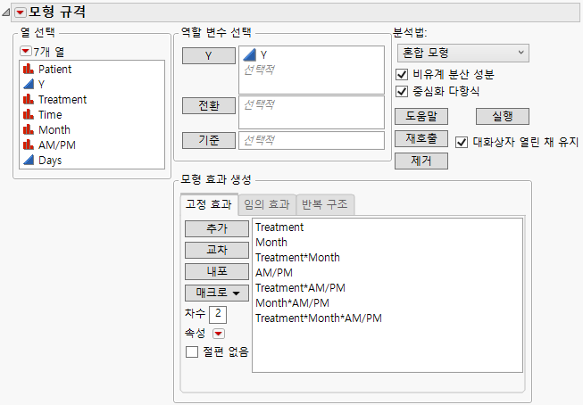The width and height of the screenshot is (583, 405).
Task: Select the AM/PM fixed effect
Action: click(x=274, y=273)
